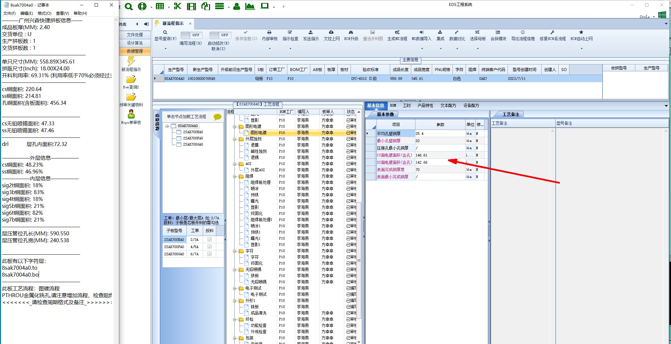Toggle 投料 checkbox for 2SAK700FA0

point(209,247)
